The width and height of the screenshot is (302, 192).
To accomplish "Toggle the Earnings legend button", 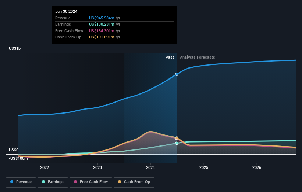I will click(53, 182).
